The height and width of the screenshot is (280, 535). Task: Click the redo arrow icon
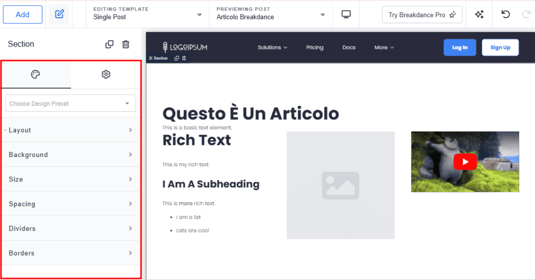[x=526, y=14]
